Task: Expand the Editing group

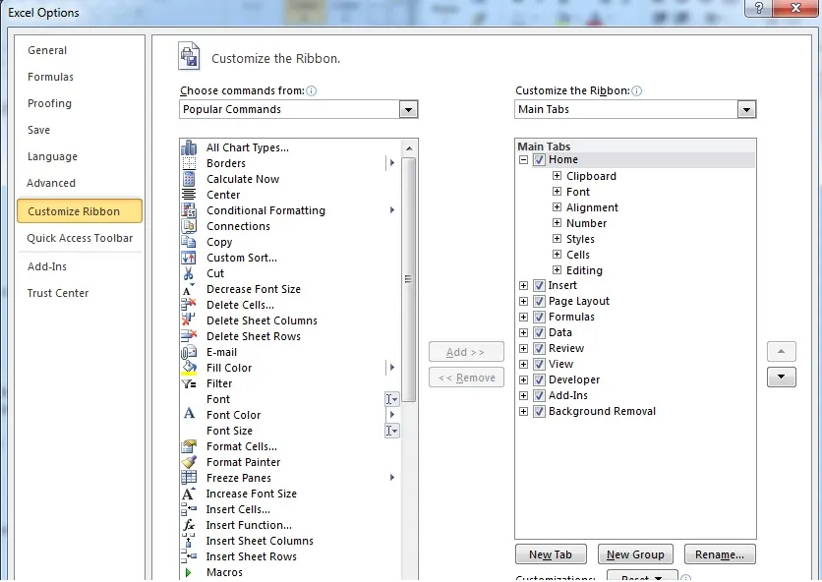Action: point(557,270)
